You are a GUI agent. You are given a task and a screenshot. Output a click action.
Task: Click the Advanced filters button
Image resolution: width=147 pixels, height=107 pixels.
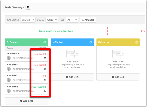(88, 20)
